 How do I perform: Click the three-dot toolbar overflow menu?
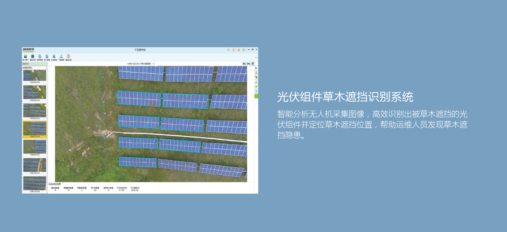[256, 57]
